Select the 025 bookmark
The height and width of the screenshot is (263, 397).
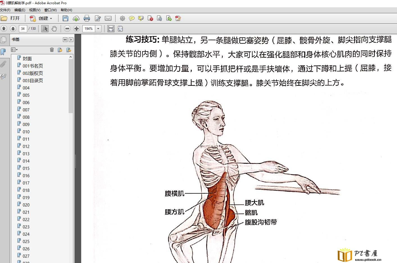point(26,241)
